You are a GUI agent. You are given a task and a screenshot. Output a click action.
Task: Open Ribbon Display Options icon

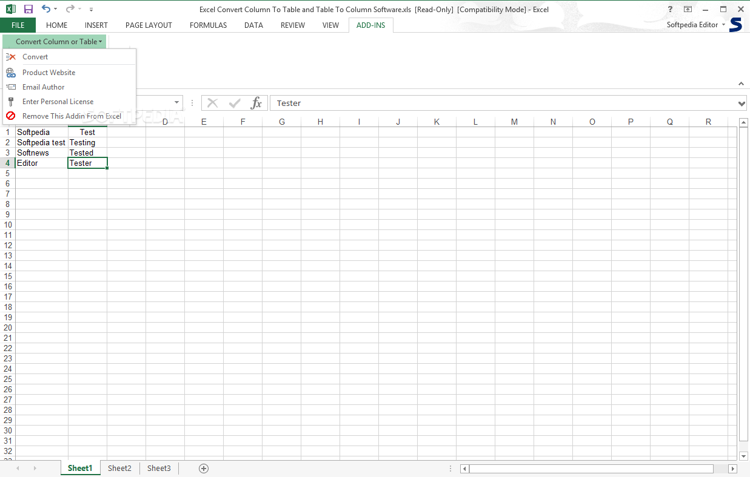pyautogui.click(x=688, y=9)
